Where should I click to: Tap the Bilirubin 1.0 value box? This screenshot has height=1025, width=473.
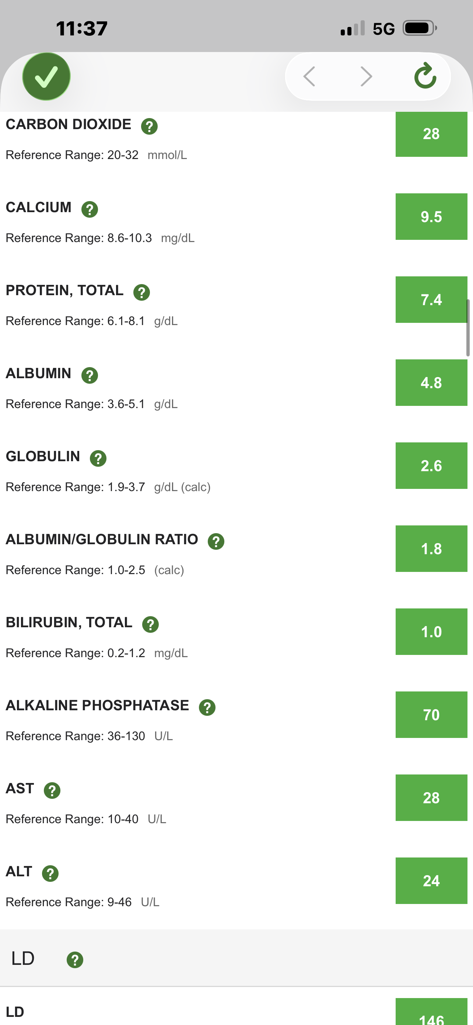(x=431, y=631)
